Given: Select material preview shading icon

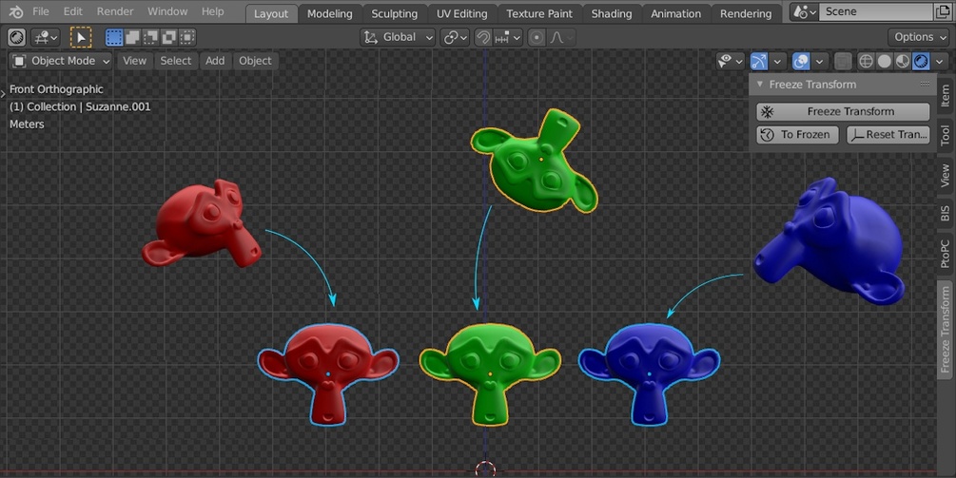Looking at the screenshot, I should (x=903, y=61).
